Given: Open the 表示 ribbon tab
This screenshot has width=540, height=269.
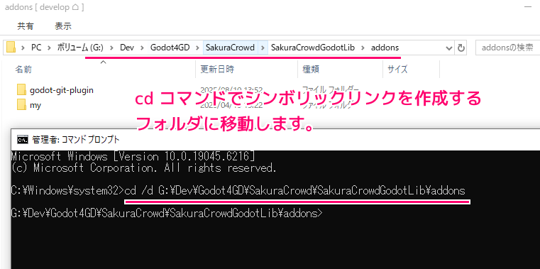Looking at the screenshot, I should coord(63,26).
